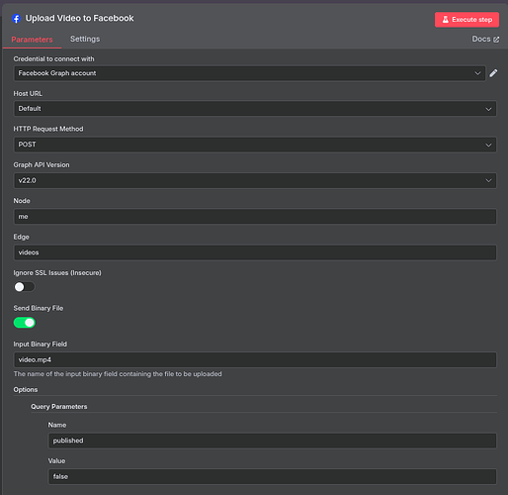Click the Node input field containing me
This screenshot has width=508, height=495.
255,217
